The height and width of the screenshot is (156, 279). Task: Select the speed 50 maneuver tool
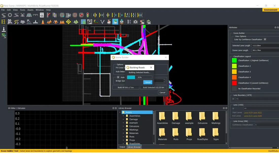(10, 22)
